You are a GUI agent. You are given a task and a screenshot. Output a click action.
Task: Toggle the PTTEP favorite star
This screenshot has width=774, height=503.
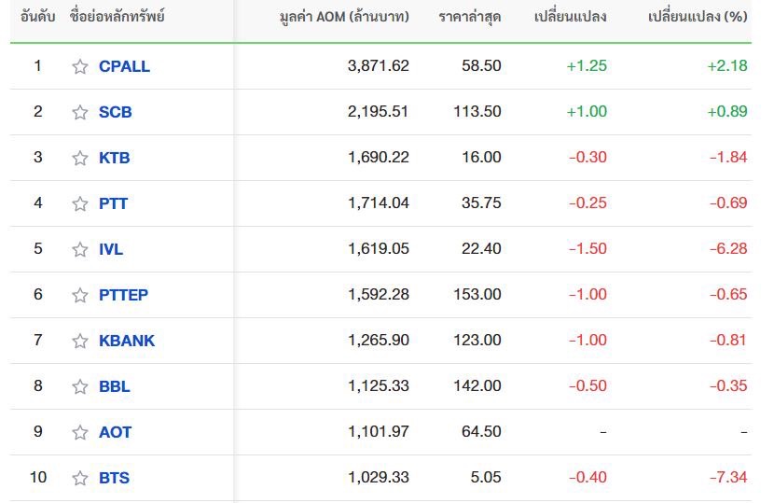80,295
